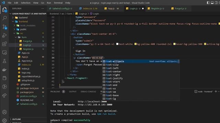Viewport: 220px width, 123px height.
Task: Collapse the form folder
Action: [x=24, y=37]
